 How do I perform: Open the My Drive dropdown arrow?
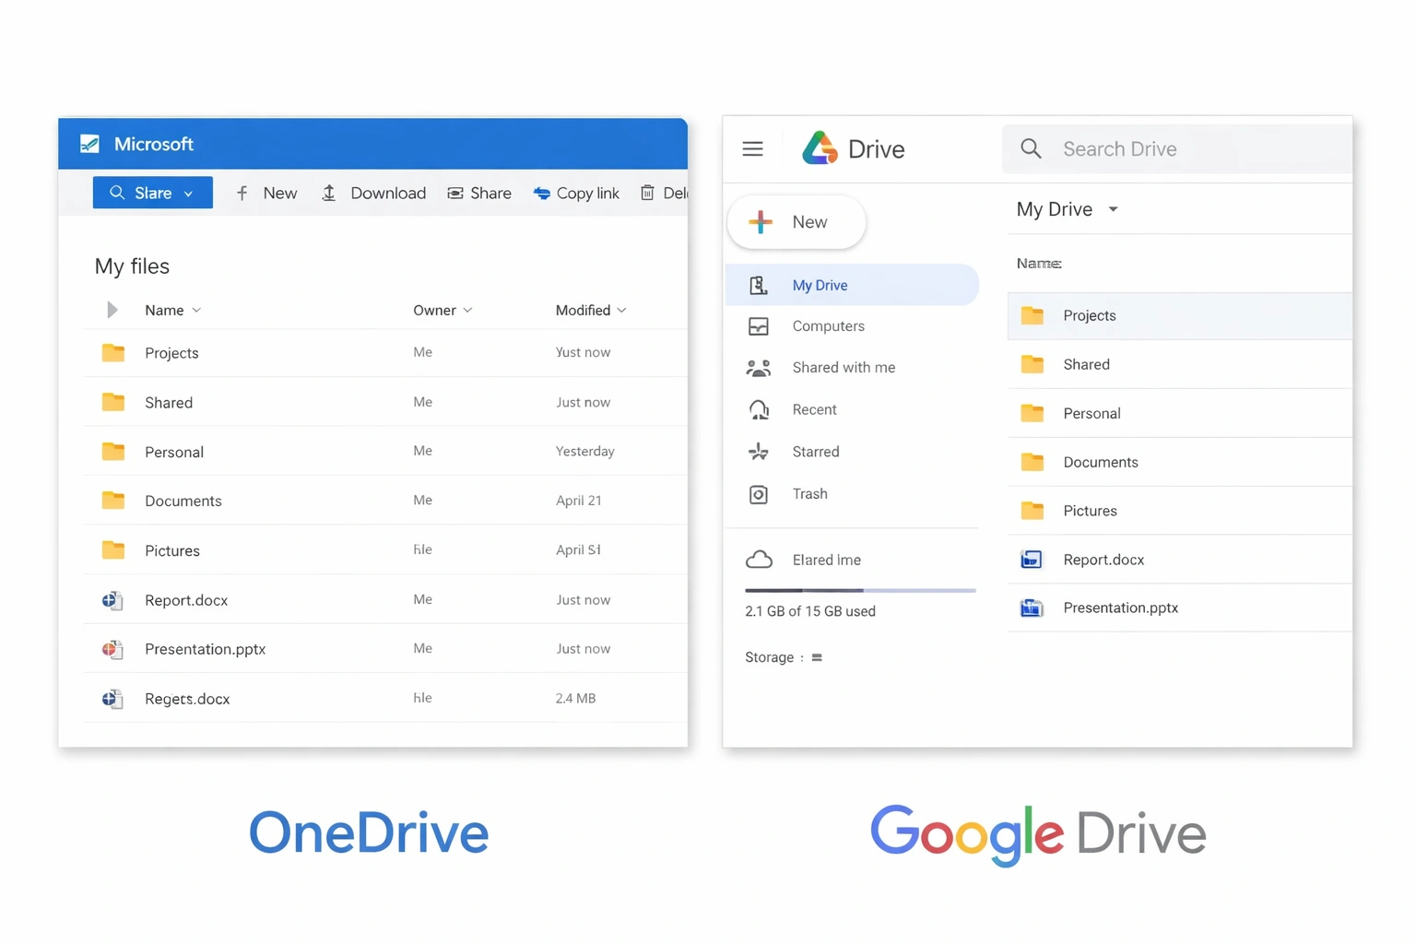pos(1114,209)
